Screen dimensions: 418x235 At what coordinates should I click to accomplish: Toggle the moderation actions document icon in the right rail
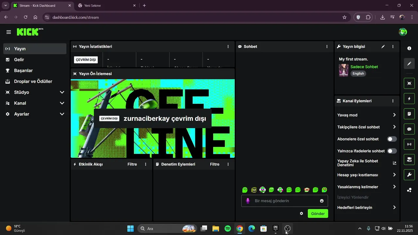point(409,114)
